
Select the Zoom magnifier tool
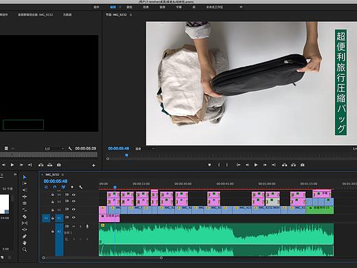coord(25,249)
